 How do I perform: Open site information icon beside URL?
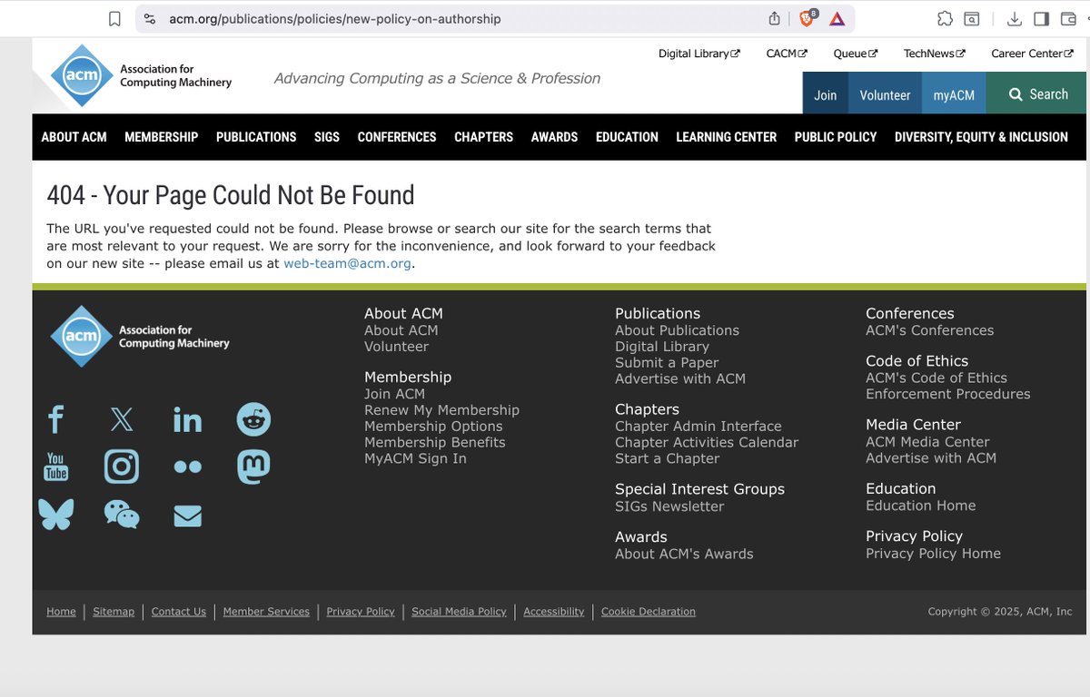150,18
